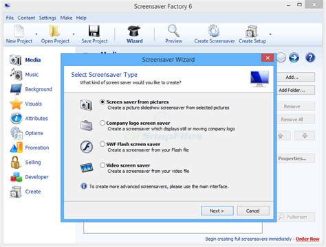Click the Save Project floppy icon

[94, 31]
